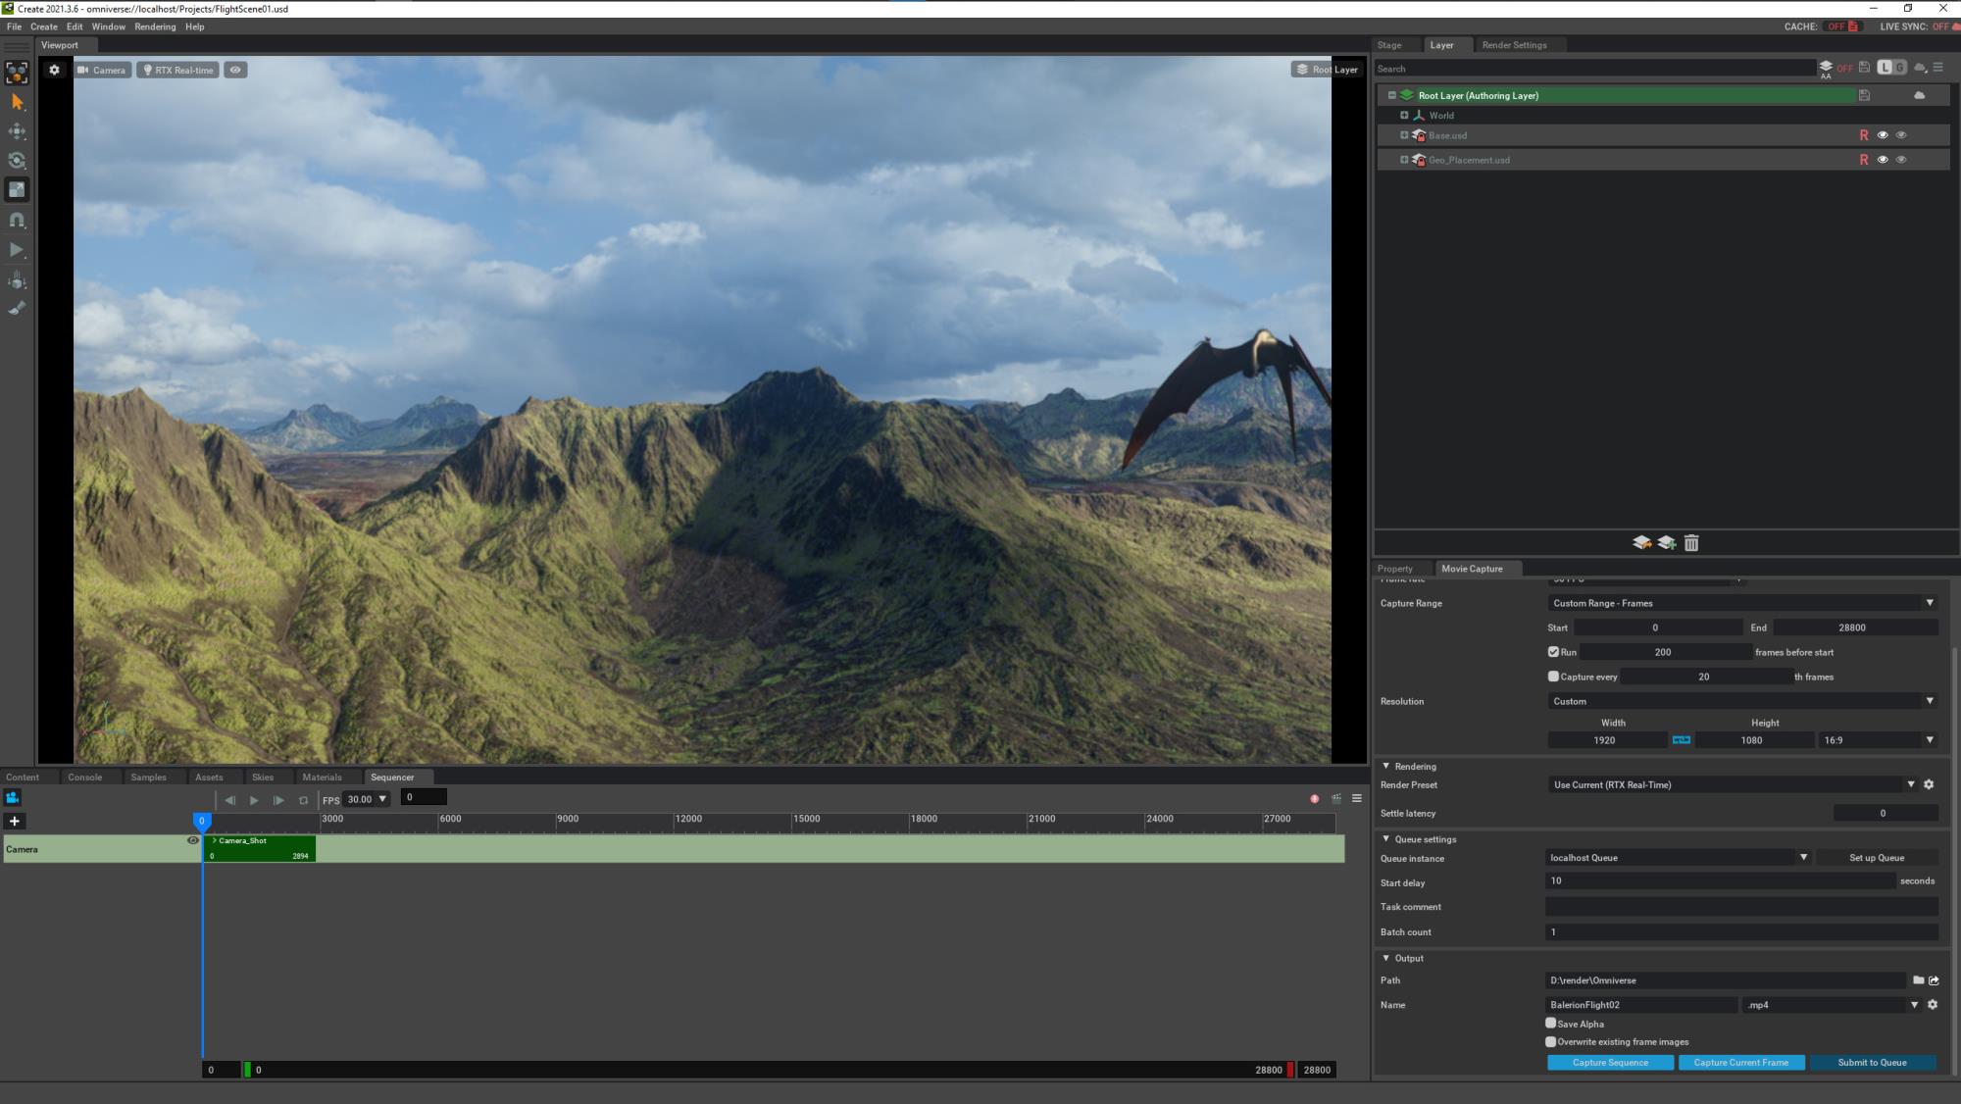Select the selection mode tool in the left toolbar

click(x=17, y=72)
